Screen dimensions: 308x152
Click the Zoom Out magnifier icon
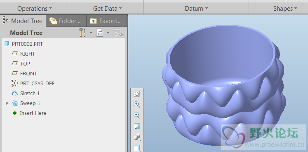(x=137, y=115)
